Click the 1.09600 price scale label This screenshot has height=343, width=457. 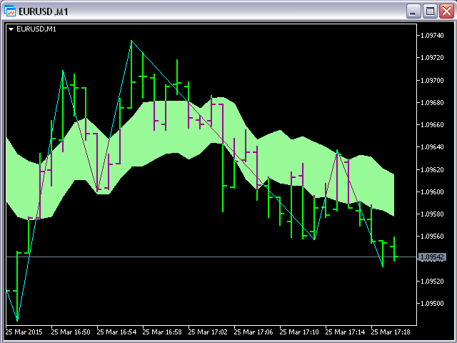click(433, 192)
